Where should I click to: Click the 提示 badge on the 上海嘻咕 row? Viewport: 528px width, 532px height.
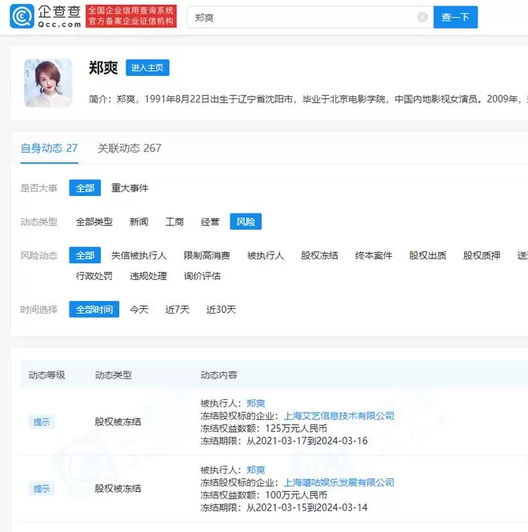tap(42, 489)
